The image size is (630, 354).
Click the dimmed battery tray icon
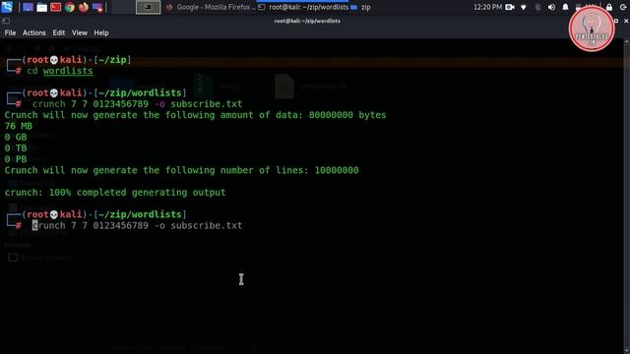click(537, 7)
